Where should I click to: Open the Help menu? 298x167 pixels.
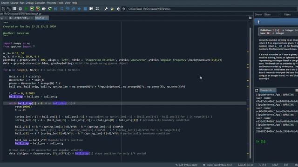click(74, 3)
